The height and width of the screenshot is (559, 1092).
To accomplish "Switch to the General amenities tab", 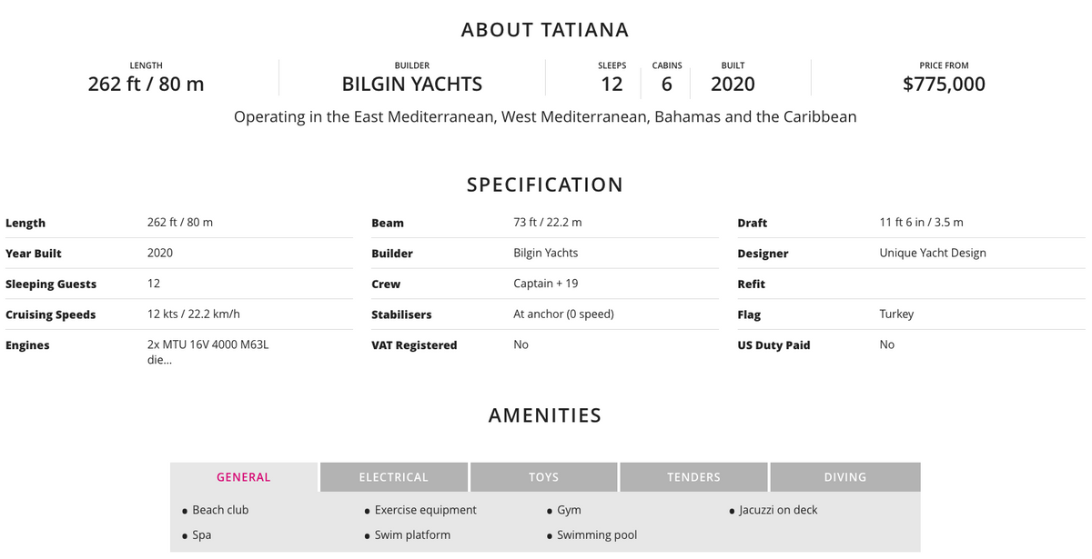I will 244,477.
